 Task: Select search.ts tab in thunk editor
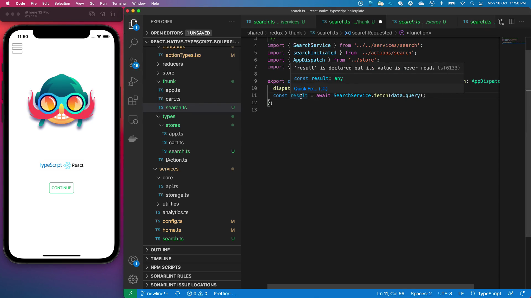(348, 22)
